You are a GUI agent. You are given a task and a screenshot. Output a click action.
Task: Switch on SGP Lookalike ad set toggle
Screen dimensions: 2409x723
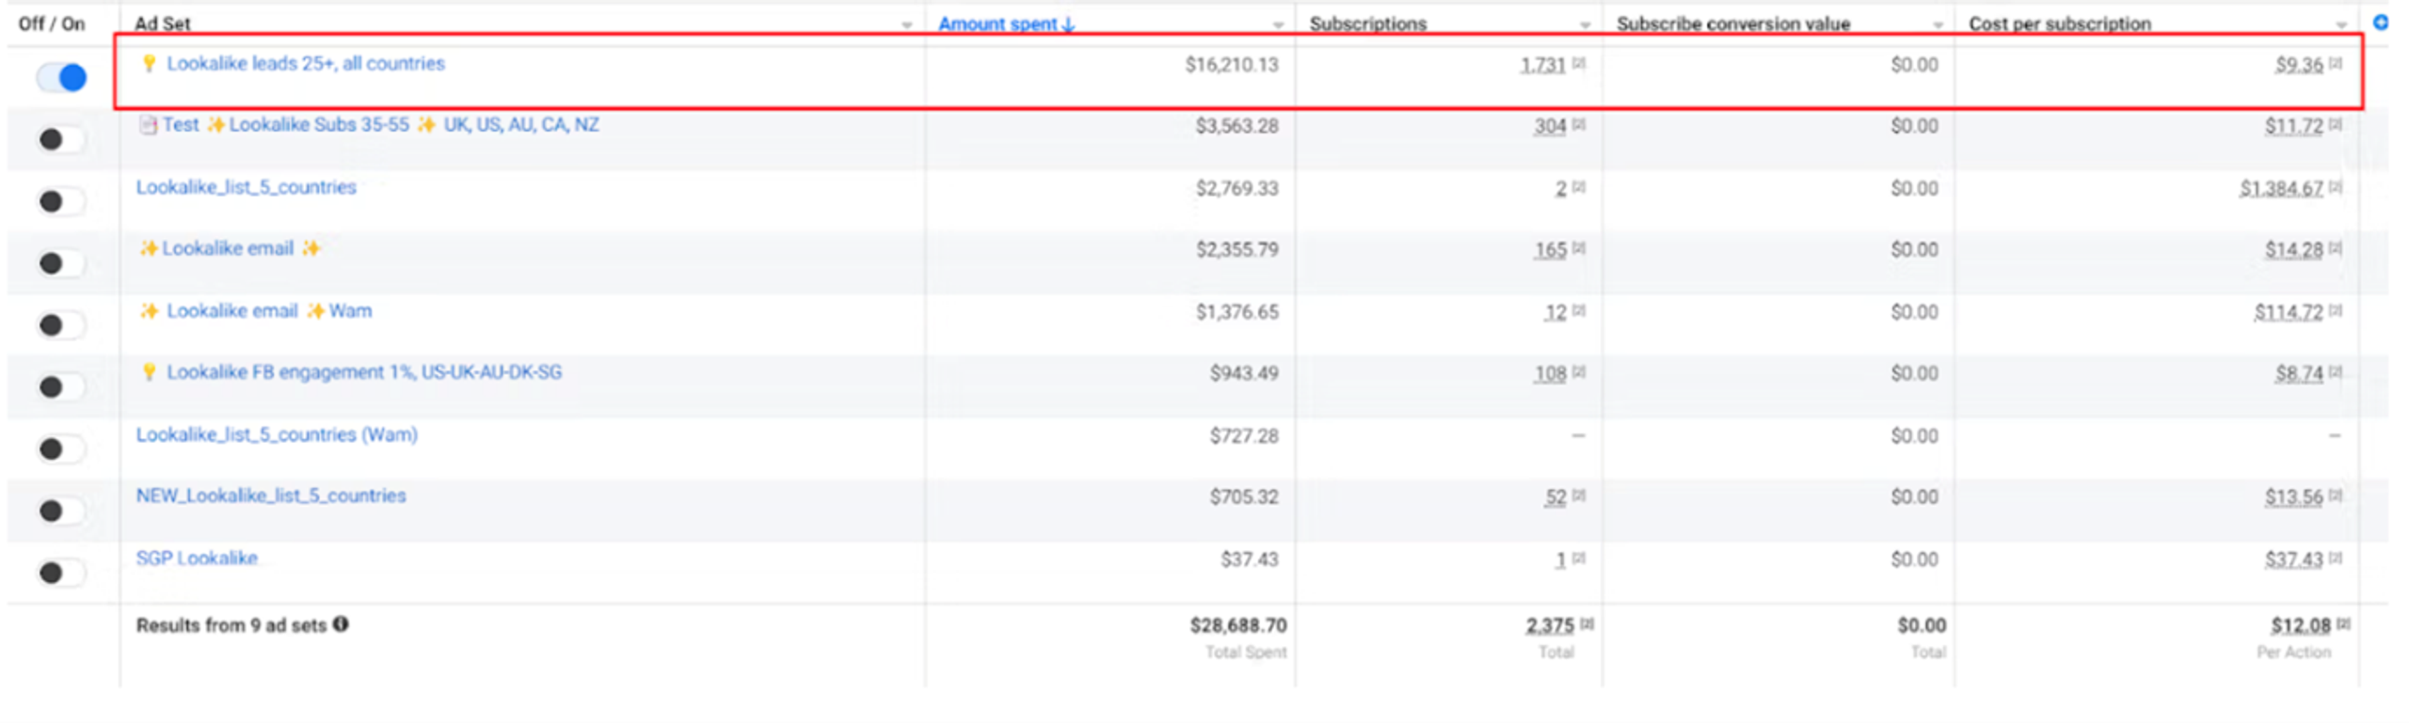click(62, 572)
